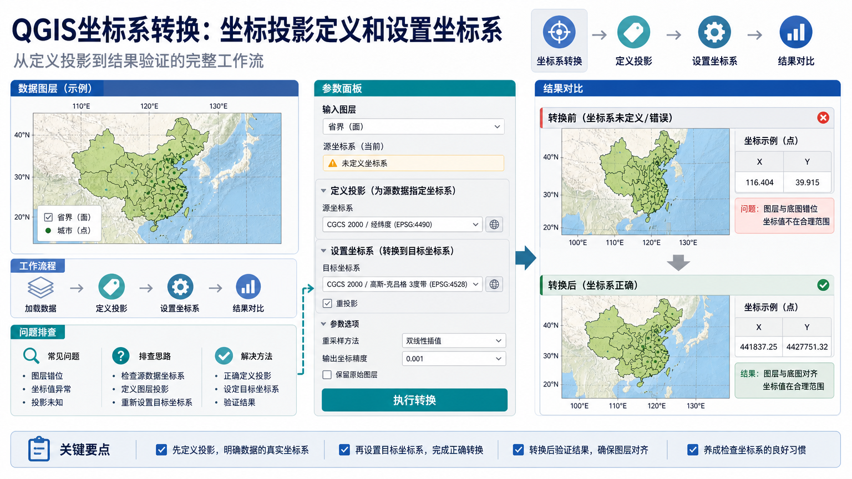The image size is (852, 479).
Task: Click the 验证结果 list item
Action: coord(240,402)
